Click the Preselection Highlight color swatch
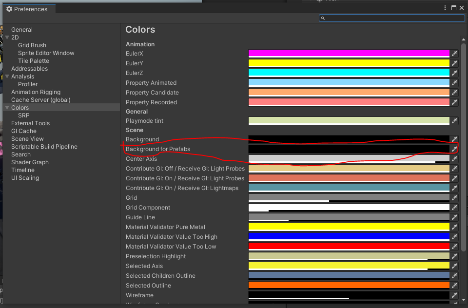The height and width of the screenshot is (308, 468). click(349, 256)
